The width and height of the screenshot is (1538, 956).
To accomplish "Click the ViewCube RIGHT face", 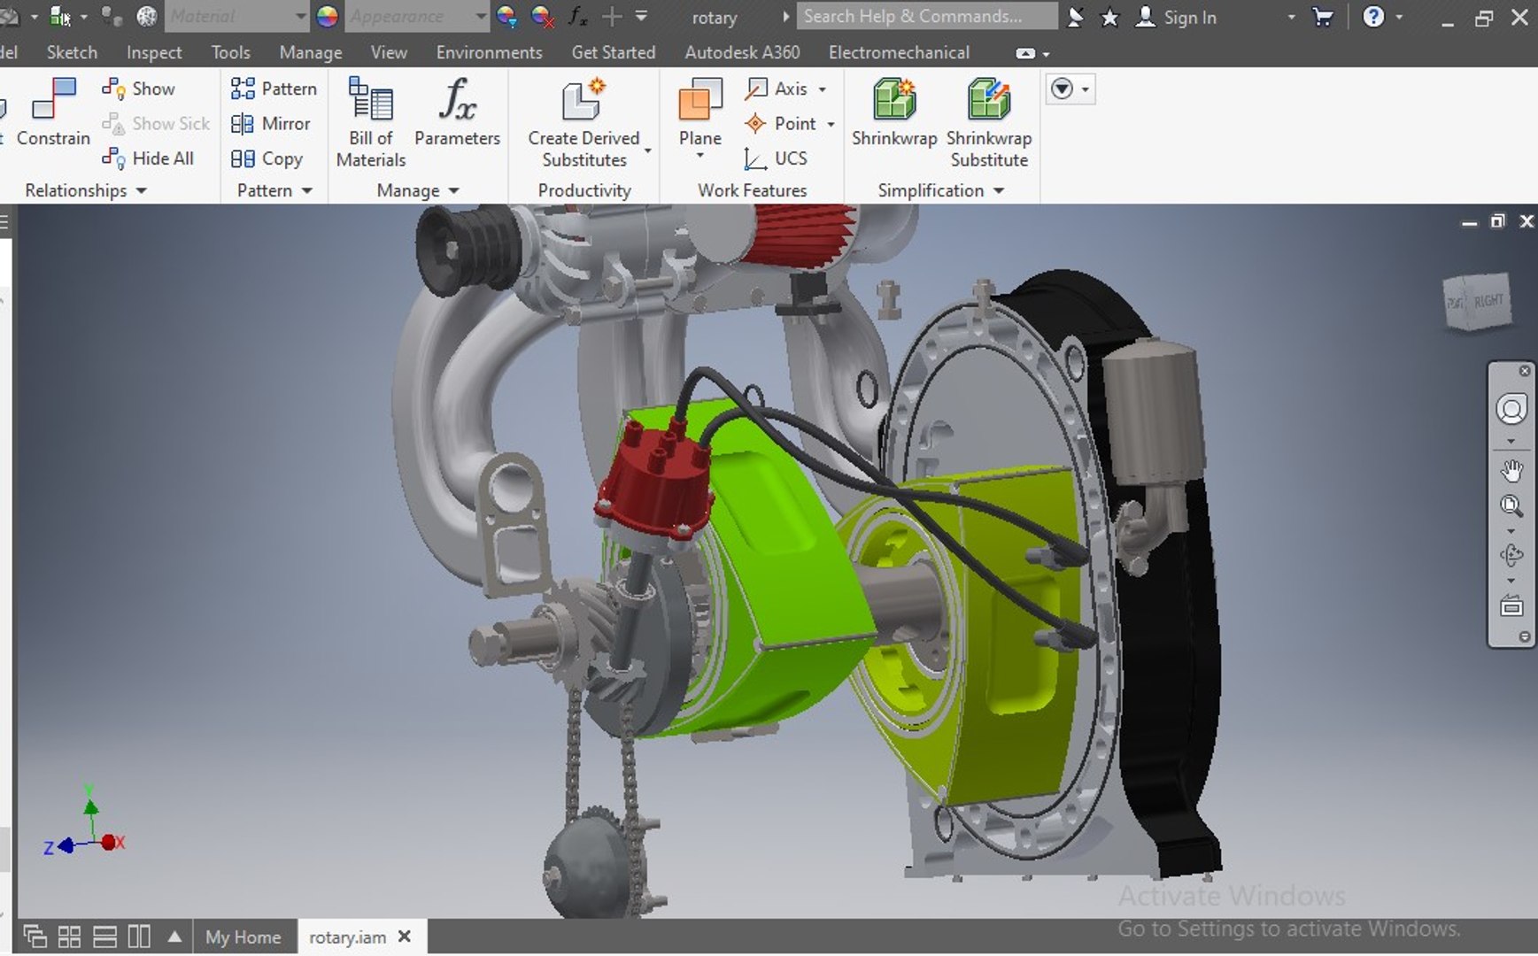I will pos(1488,301).
